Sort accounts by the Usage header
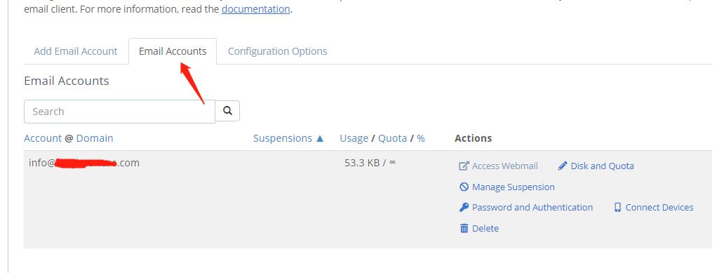Viewport: 724px width, 273px height. (354, 138)
